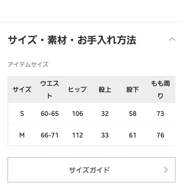
Task: Select the ウエスト column header
Action: click(x=50, y=89)
